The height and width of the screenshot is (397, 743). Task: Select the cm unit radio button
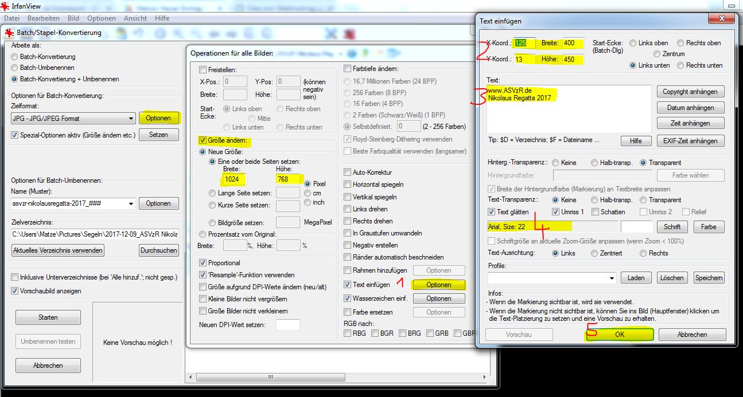(x=308, y=193)
